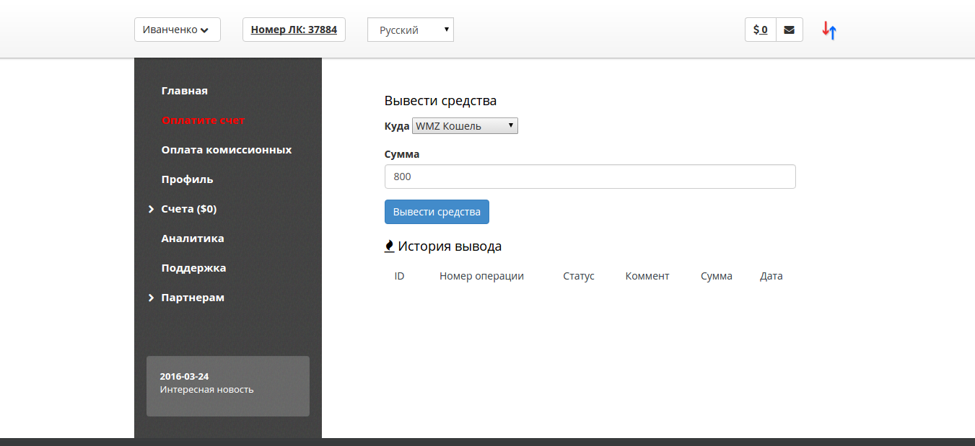Open the Профиль page
975x446 pixels.
[x=187, y=179]
